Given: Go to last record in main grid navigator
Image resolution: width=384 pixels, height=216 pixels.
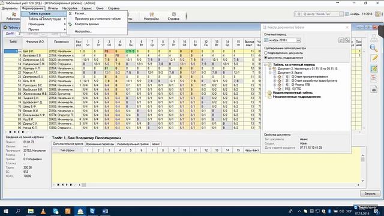Looking at the screenshot, I should pyautogui.click(x=23, y=132).
